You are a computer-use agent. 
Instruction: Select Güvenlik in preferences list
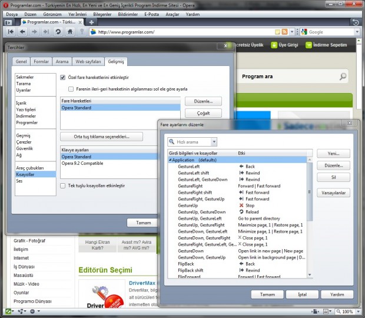[25, 148]
